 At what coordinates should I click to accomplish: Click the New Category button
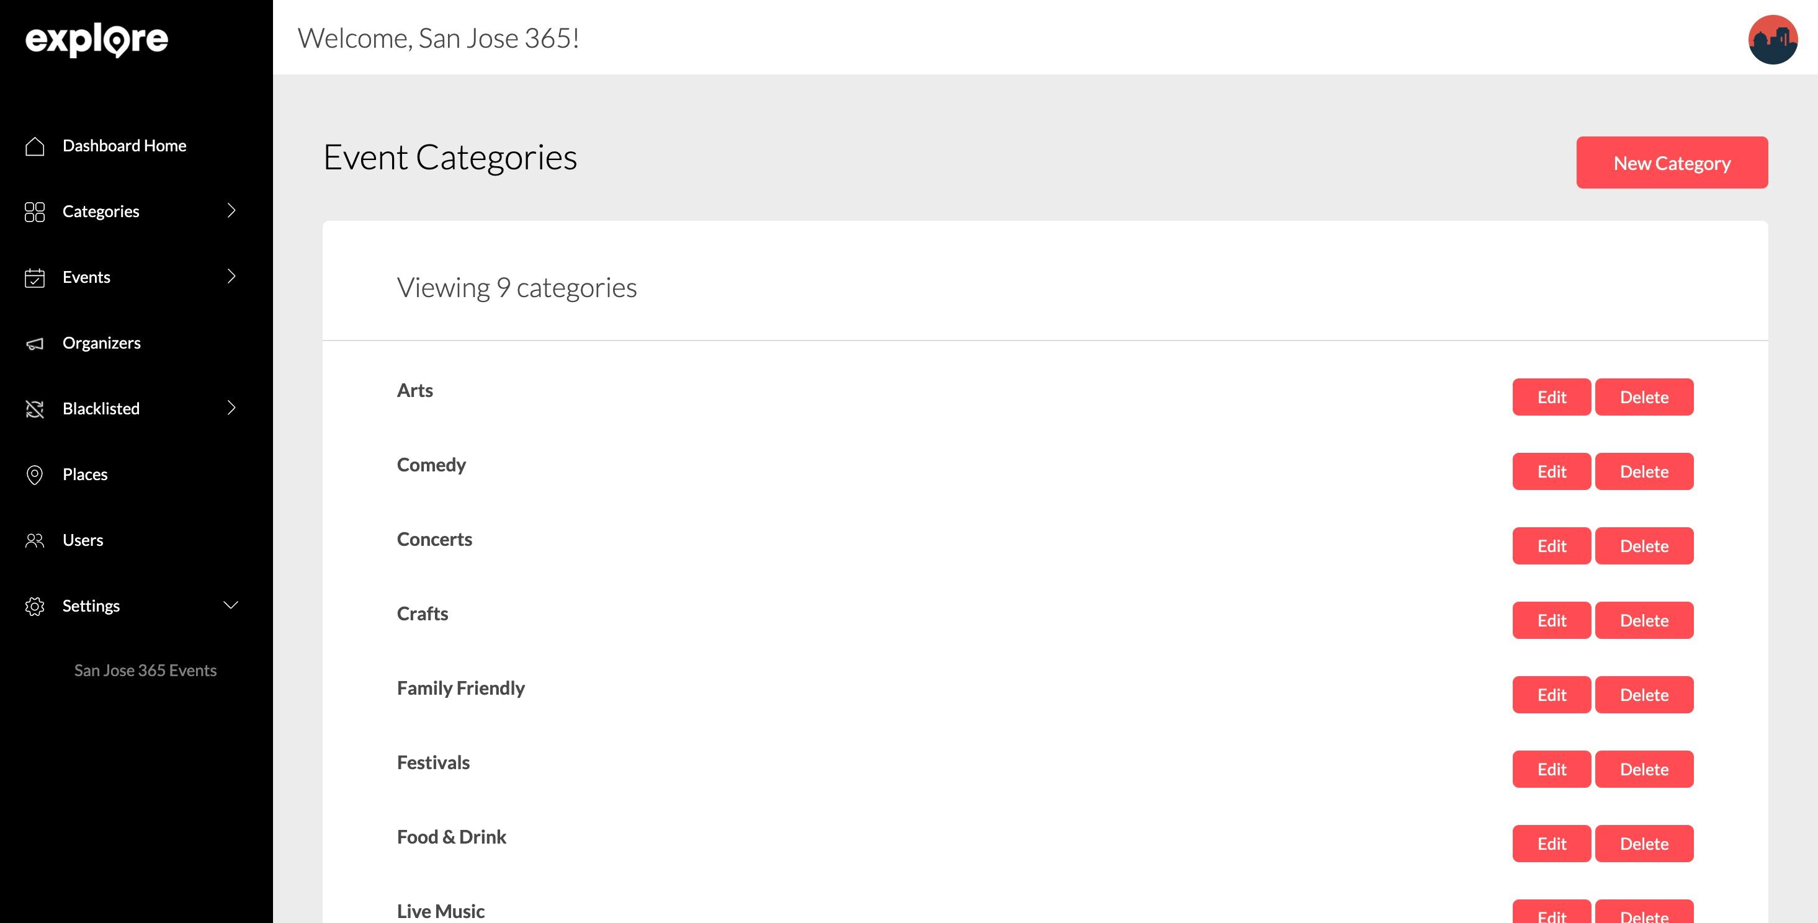1671,163
